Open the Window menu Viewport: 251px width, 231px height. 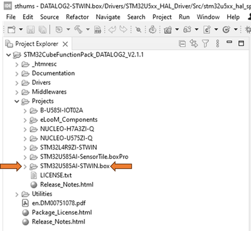click(208, 17)
